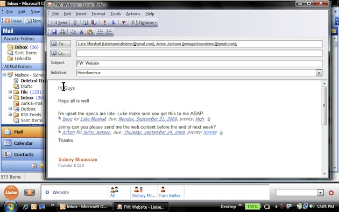The image size is (339, 212).
Task: Switch to Inbox - Microsoft Outlook taskbar button
Action: [85, 207]
